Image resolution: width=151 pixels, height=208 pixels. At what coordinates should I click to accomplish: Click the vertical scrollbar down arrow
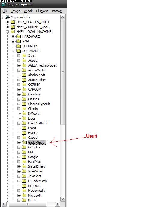[x=63, y=199]
